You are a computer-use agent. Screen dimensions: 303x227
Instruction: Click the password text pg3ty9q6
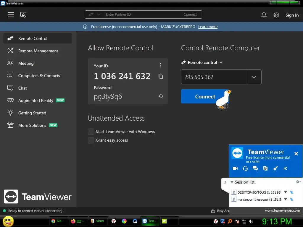click(108, 96)
